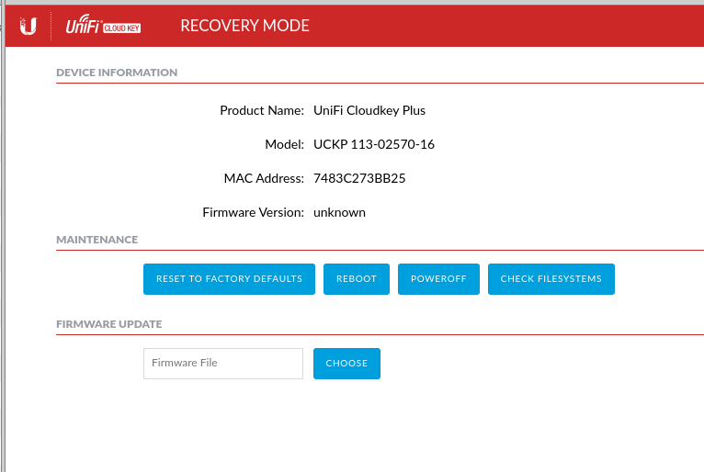Click the Recovery Mode header title
The image size is (704, 472).
(244, 26)
